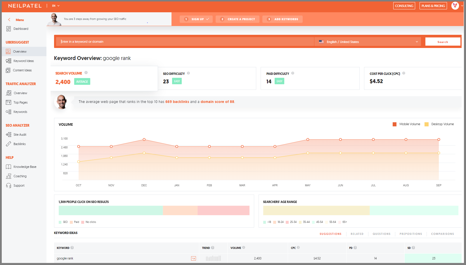
Task: Open Traffic Analyzer Keywords icon
Action: (x=8, y=112)
